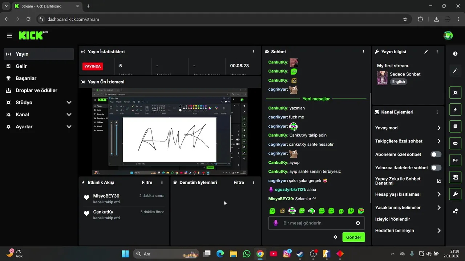
Task: Open emoji picker smiley in message box
Action: point(358,223)
